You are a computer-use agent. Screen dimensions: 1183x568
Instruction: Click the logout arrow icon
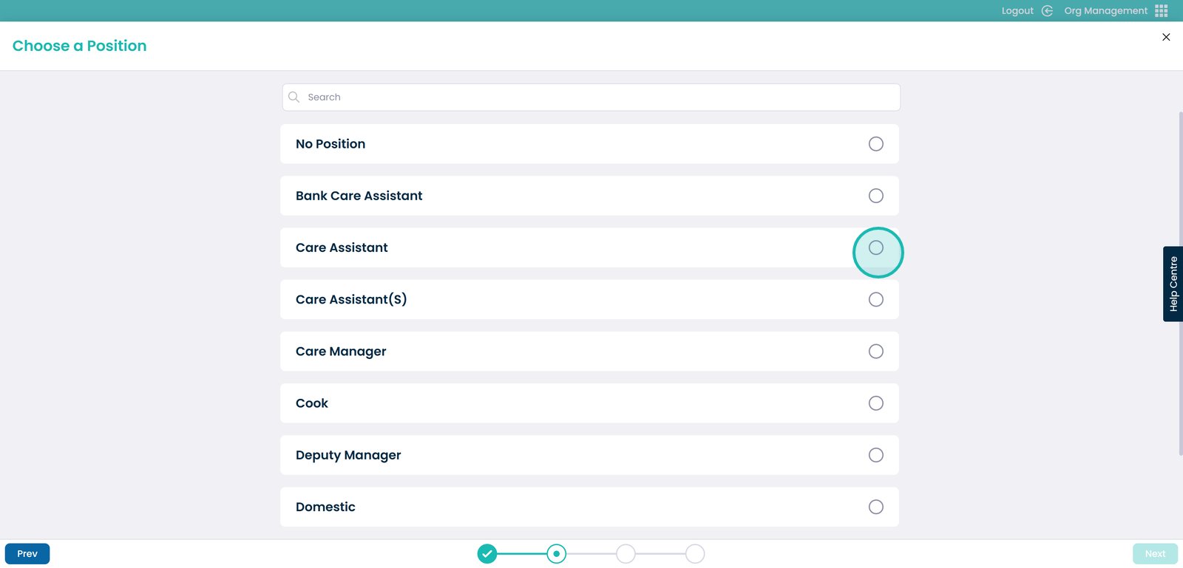(1047, 10)
